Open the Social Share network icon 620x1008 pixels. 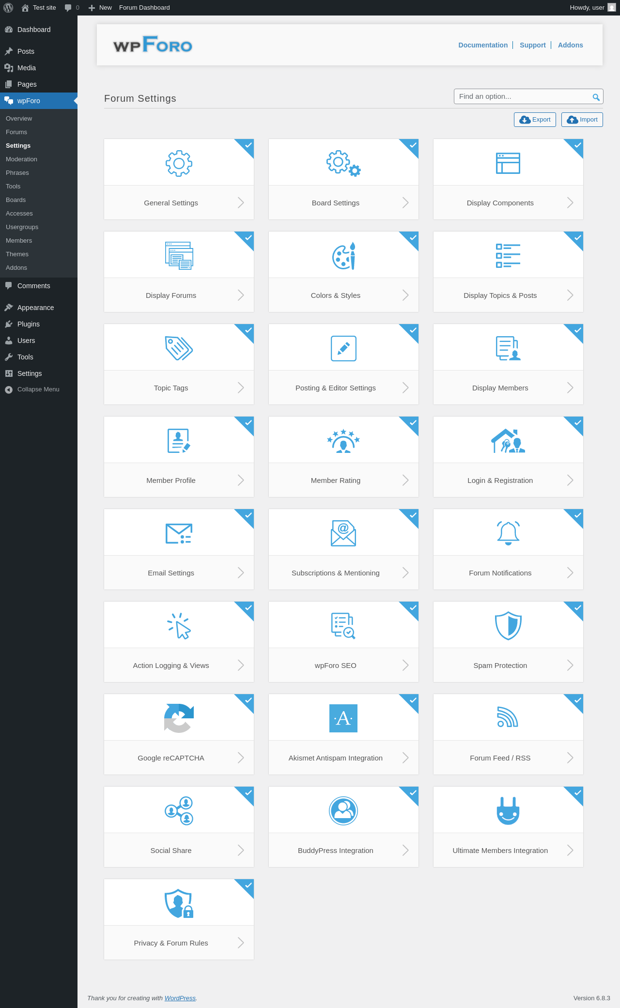point(179,811)
